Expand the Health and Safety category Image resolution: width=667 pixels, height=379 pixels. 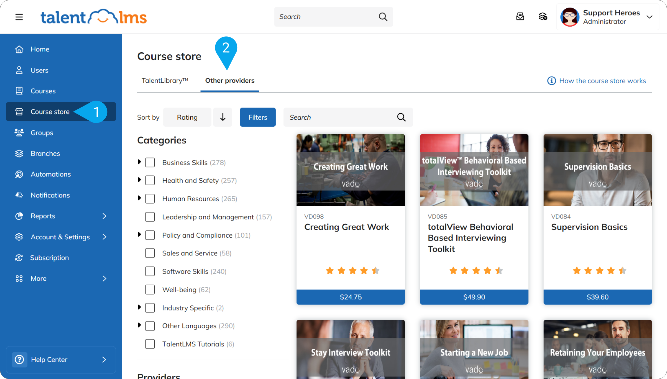pyautogui.click(x=139, y=180)
